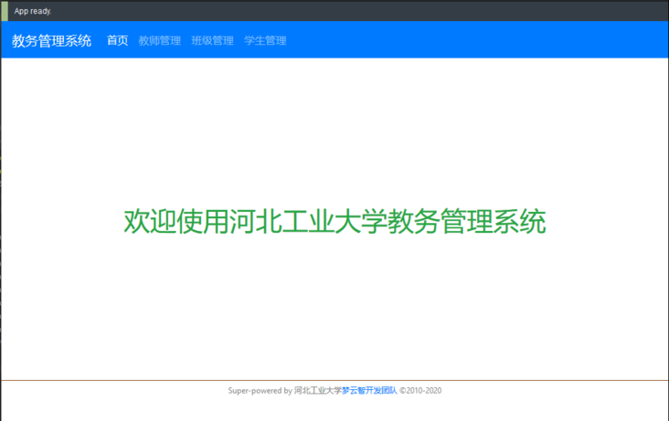Click blank white area above welcome heading

click(334, 128)
